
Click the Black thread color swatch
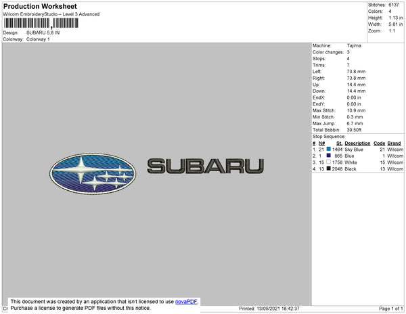point(329,169)
